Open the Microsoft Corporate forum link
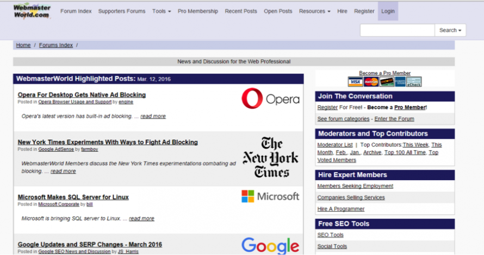The width and height of the screenshot is (484, 255). pyautogui.click(x=59, y=204)
